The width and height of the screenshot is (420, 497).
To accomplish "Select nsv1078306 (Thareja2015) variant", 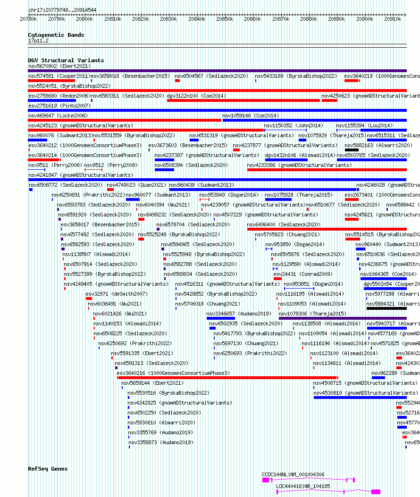I will tap(313, 314).
